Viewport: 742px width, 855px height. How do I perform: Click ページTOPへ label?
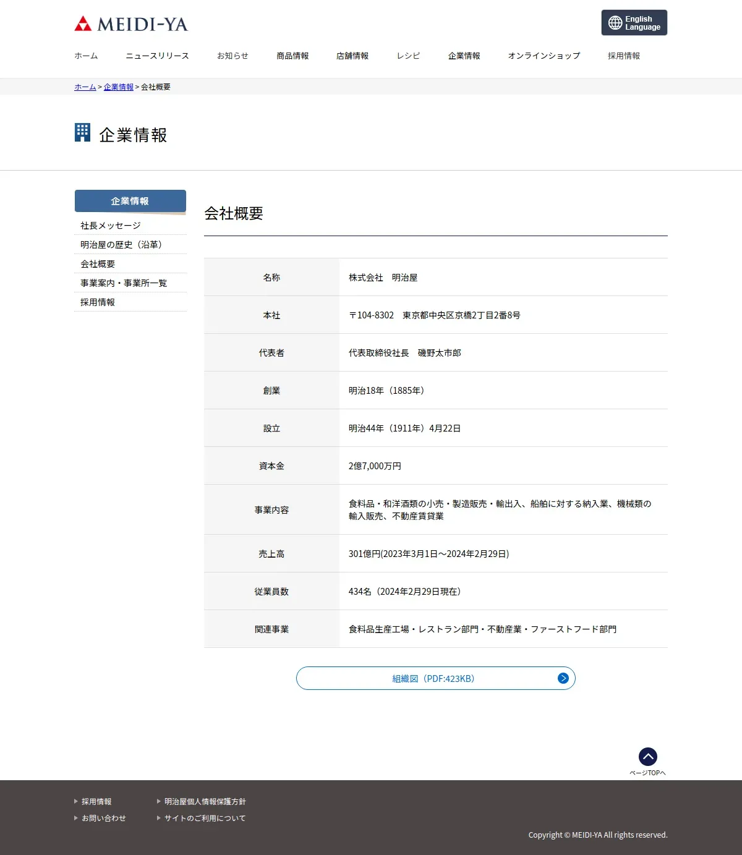click(x=647, y=773)
